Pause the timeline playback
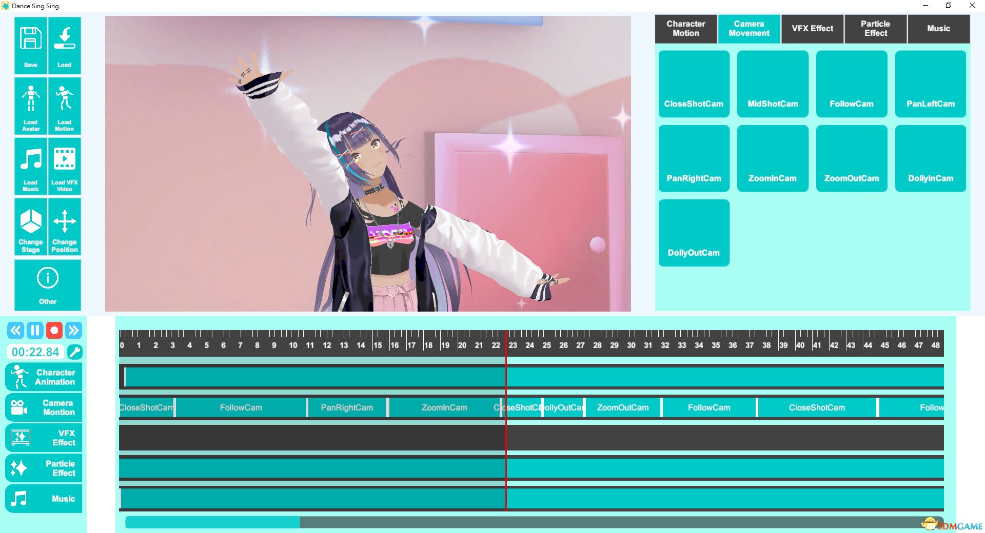The height and width of the screenshot is (533, 985). (35, 331)
